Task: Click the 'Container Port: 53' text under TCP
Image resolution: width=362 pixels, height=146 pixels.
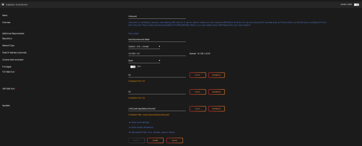Action: click(x=137, y=81)
